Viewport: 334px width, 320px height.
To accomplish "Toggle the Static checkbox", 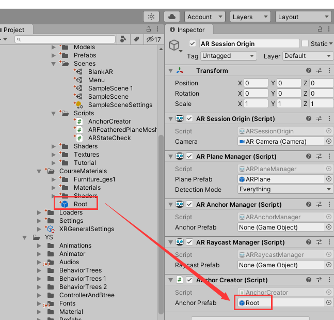I will point(305,43).
